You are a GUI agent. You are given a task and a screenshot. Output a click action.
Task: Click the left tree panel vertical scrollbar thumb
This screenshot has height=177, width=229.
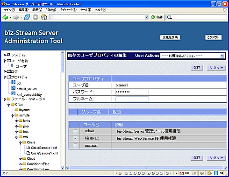coord(62,64)
